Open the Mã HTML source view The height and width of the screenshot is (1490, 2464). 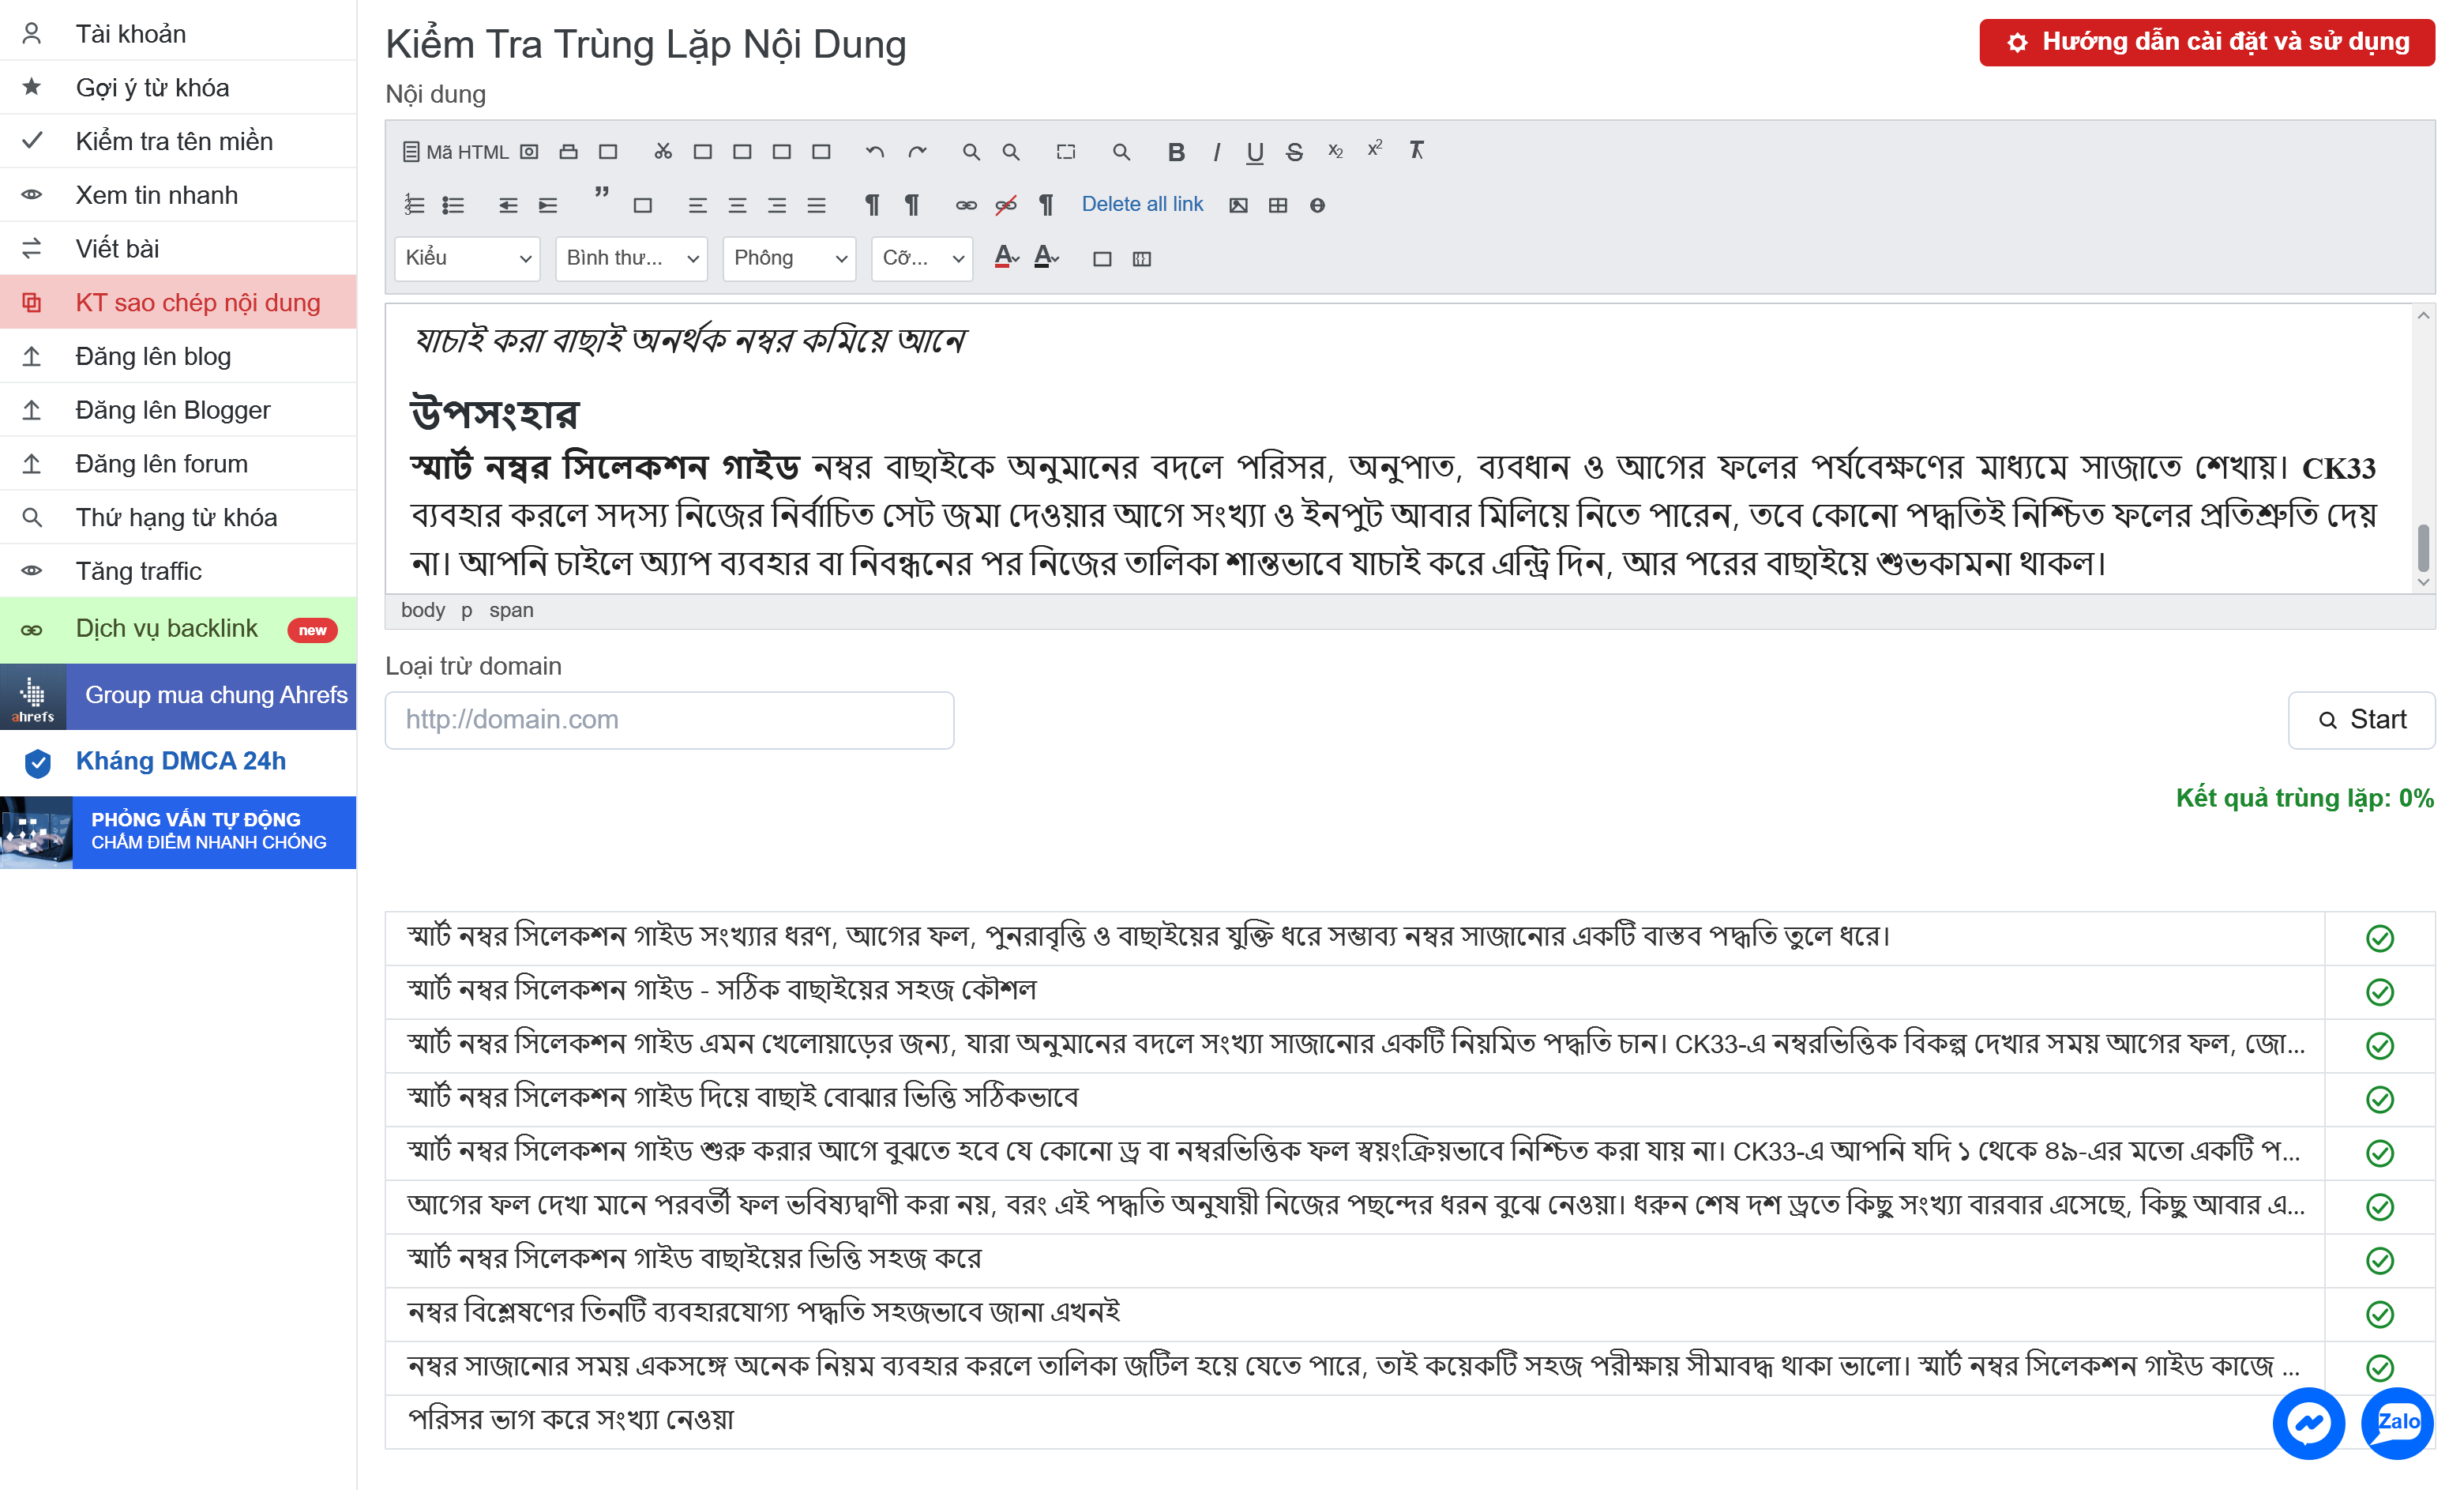click(x=456, y=151)
